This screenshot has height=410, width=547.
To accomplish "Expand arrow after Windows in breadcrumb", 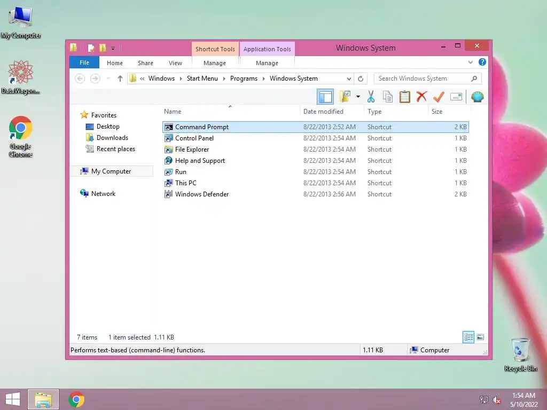I will [181, 79].
